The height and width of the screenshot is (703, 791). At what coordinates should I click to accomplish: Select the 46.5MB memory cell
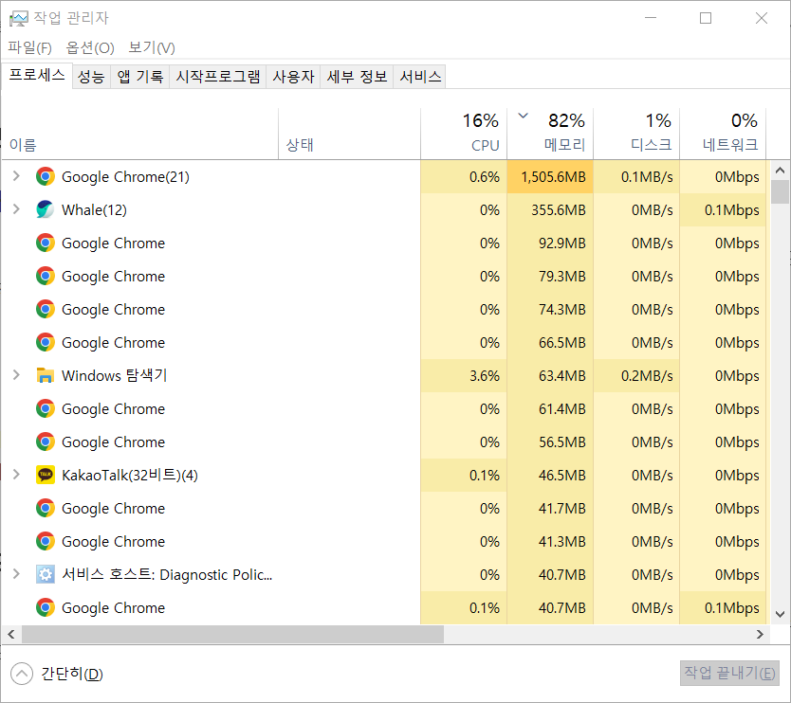click(550, 475)
